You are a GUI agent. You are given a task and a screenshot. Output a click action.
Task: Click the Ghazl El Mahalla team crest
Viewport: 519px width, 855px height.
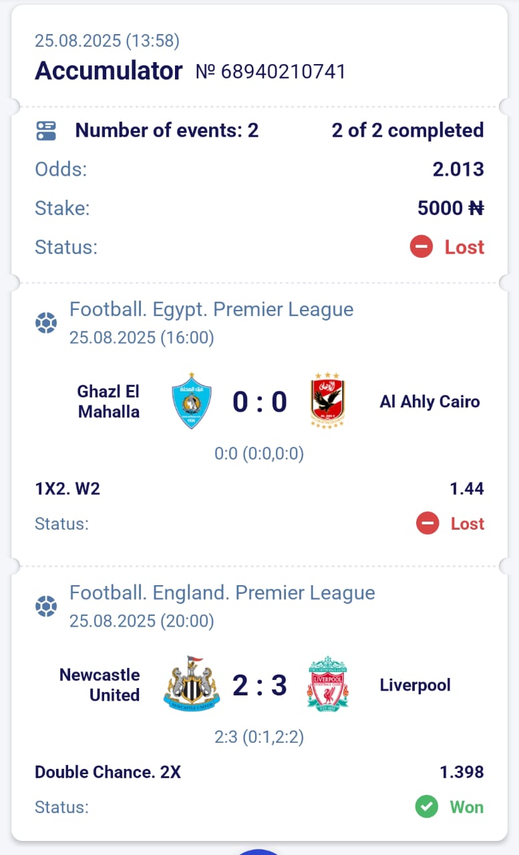192,401
